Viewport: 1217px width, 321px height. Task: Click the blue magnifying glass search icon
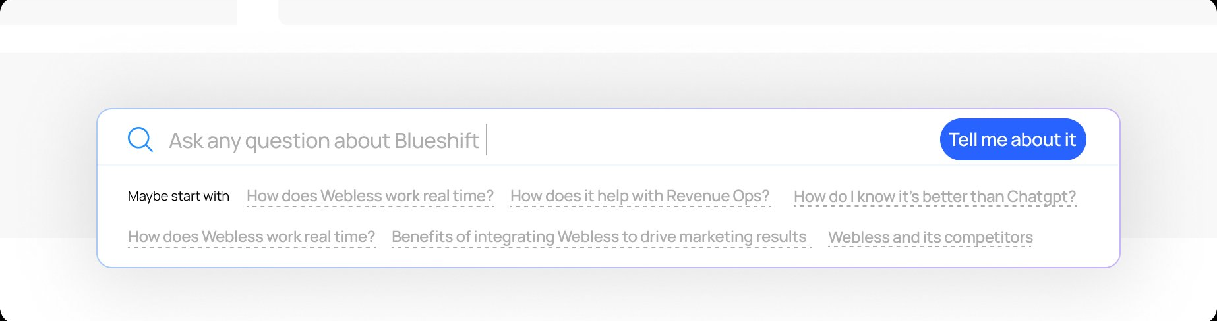[140, 139]
